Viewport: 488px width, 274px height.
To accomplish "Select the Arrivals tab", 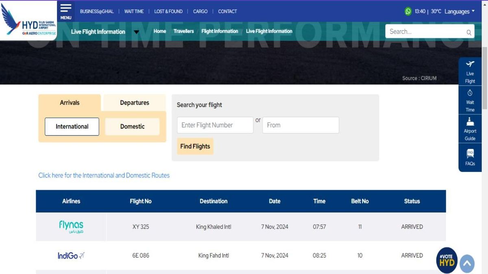I will point(70,102).
